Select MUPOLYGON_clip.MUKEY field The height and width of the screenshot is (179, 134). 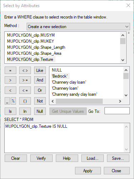click(x=31, y=41)
